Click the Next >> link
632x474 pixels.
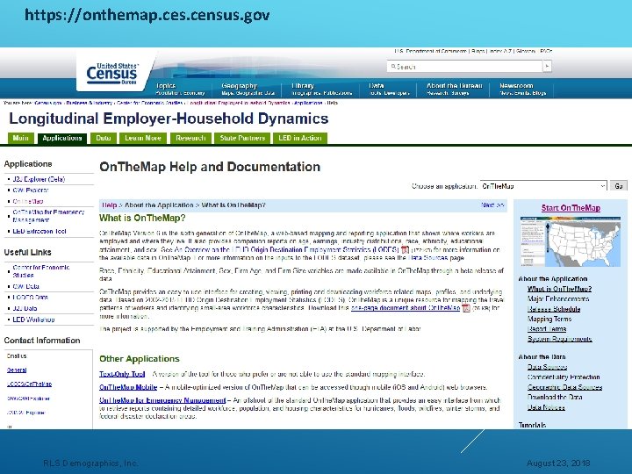[x=492, y=205]
